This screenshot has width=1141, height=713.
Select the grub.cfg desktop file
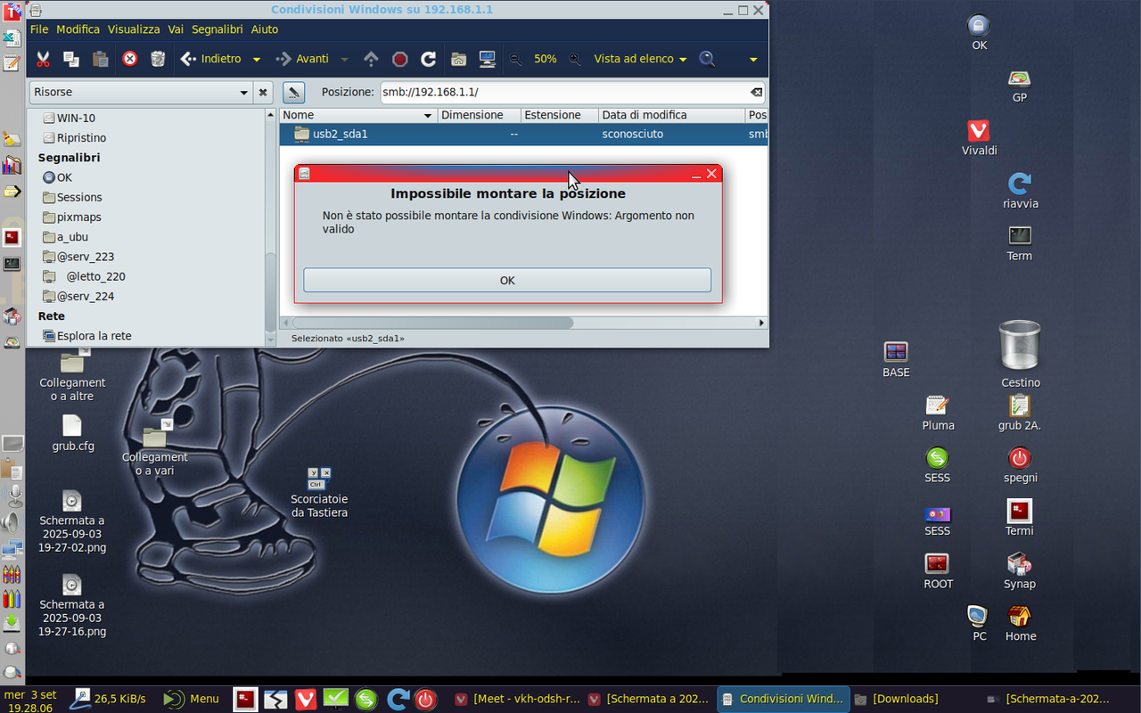[x=72, y=434]
